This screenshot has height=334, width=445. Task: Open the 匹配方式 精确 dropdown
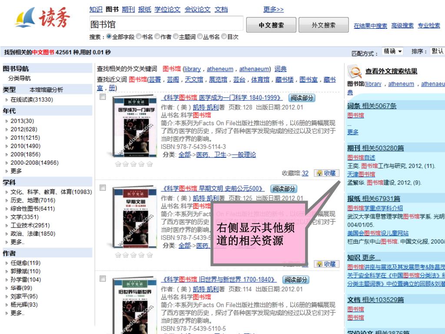pos(392,51)
